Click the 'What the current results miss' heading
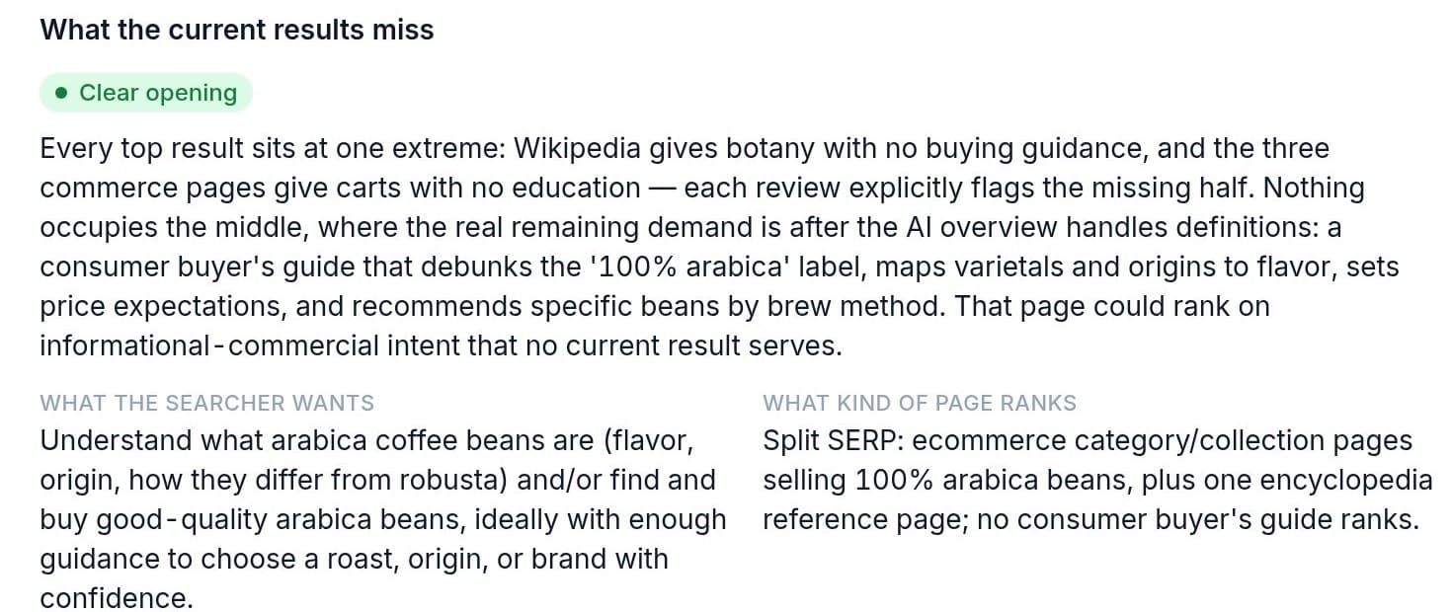This screenshot has width=1452, height=612. pos(237,30)
